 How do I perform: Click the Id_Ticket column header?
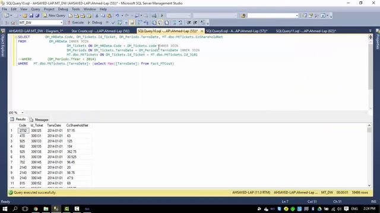[x=37, y=125]
